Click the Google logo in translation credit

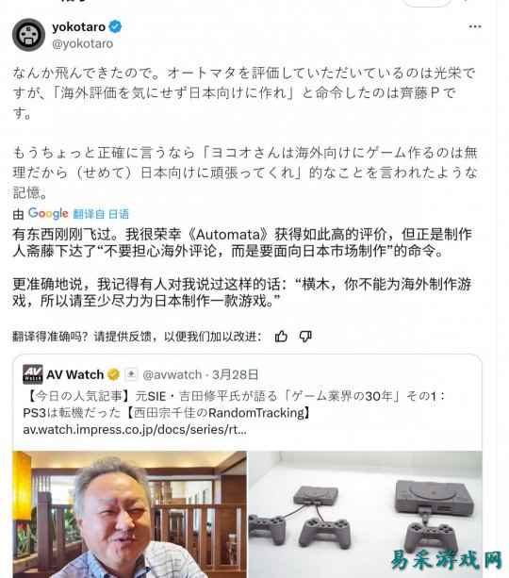tap(48, 213)
